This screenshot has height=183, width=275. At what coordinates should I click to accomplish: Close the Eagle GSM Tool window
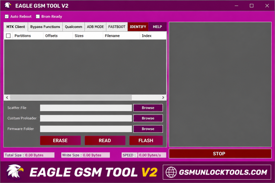click(267, 6)
